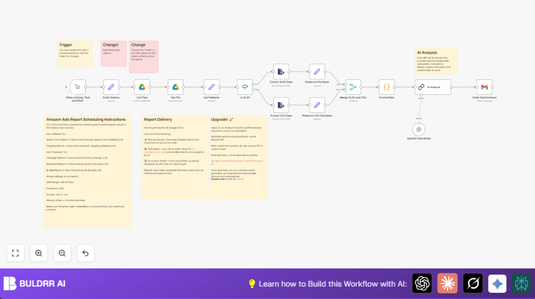Click the 'Automation' bullet in Report Delivery
This screenshot has height=299, width=535.
(173, 152)
